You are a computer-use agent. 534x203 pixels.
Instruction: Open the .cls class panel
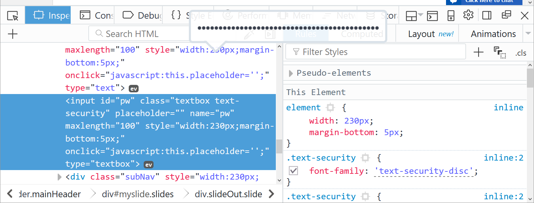tap(521, 53)
